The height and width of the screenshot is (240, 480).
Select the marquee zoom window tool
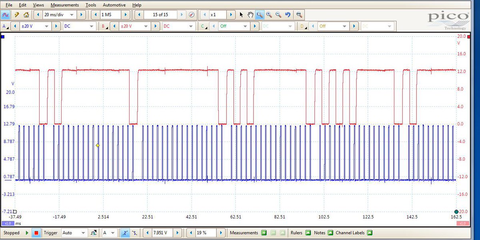point(260,15)
